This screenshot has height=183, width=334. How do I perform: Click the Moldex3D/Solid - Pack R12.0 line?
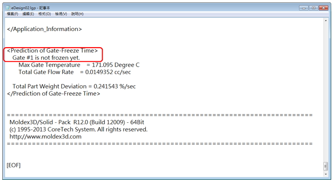coord(77,122)
